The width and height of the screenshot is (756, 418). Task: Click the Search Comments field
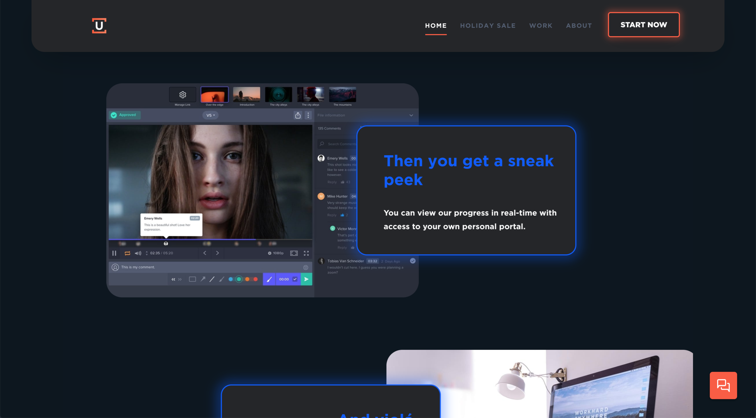pyautogui.click(x=337, y=144)
